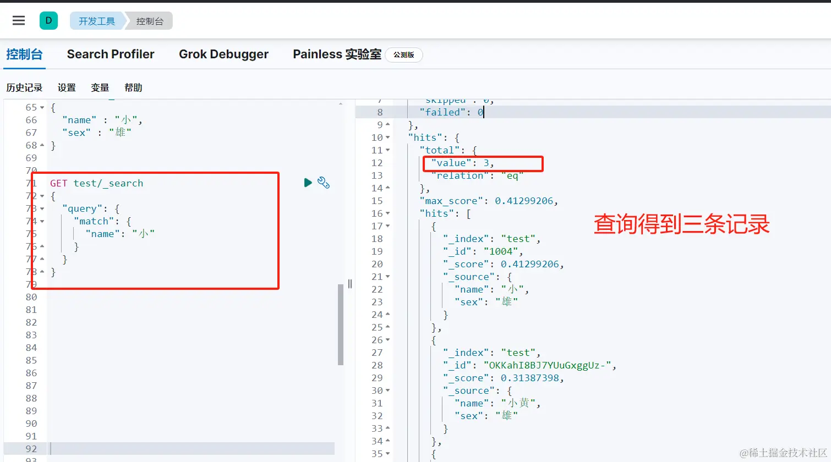Collapse the hits array fold at line 16
Image resolution: width=831 pixels, height=462 pixels.
point(387,213)
